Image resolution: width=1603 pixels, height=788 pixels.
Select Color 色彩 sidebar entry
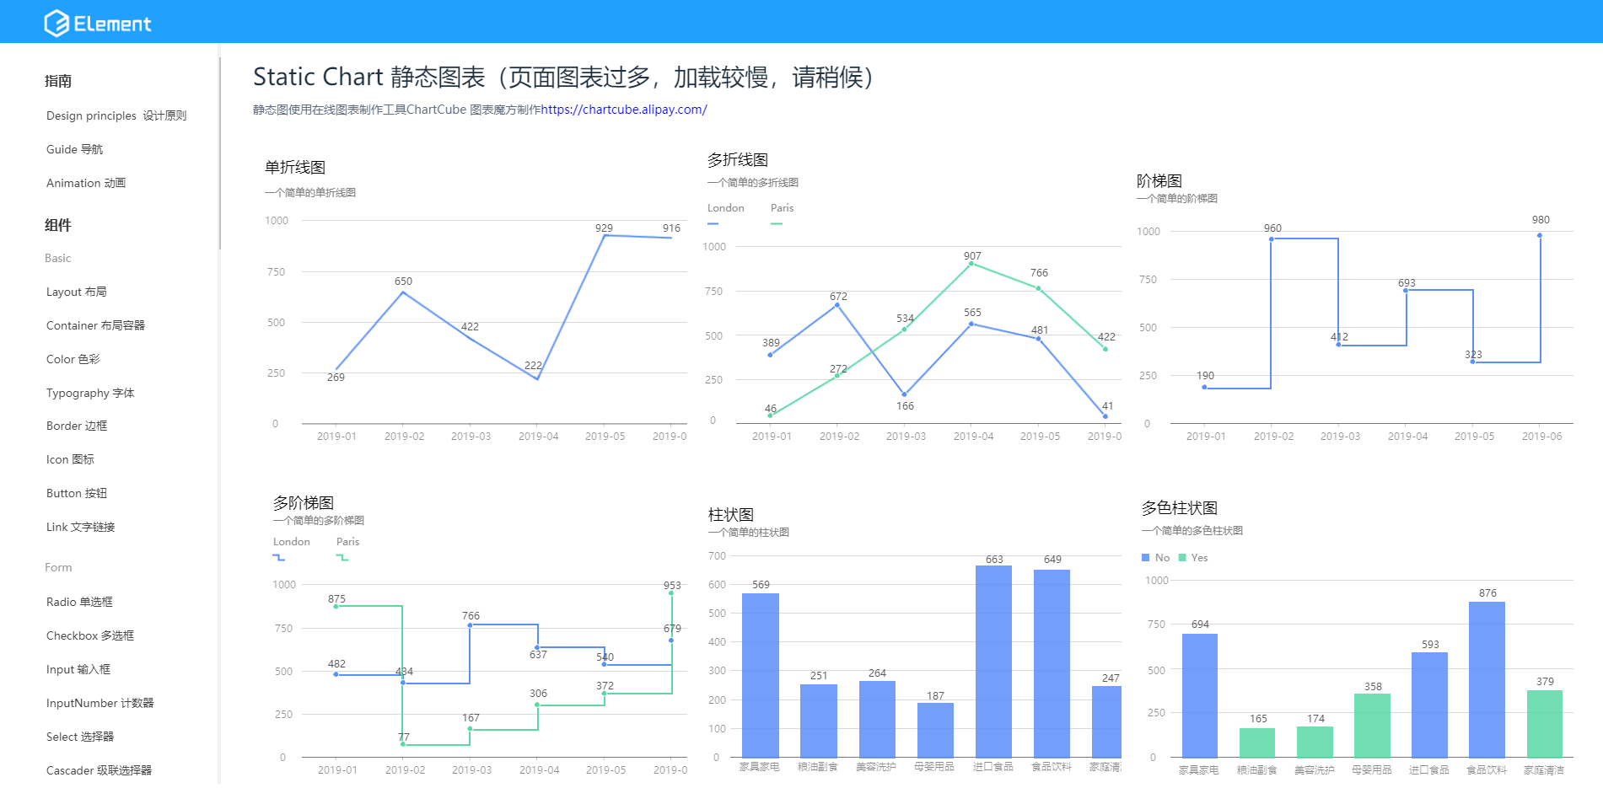click(x=73, y=359)
